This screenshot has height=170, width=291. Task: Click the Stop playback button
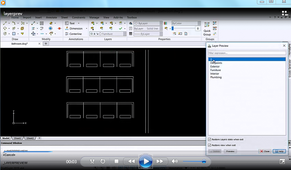116,161
